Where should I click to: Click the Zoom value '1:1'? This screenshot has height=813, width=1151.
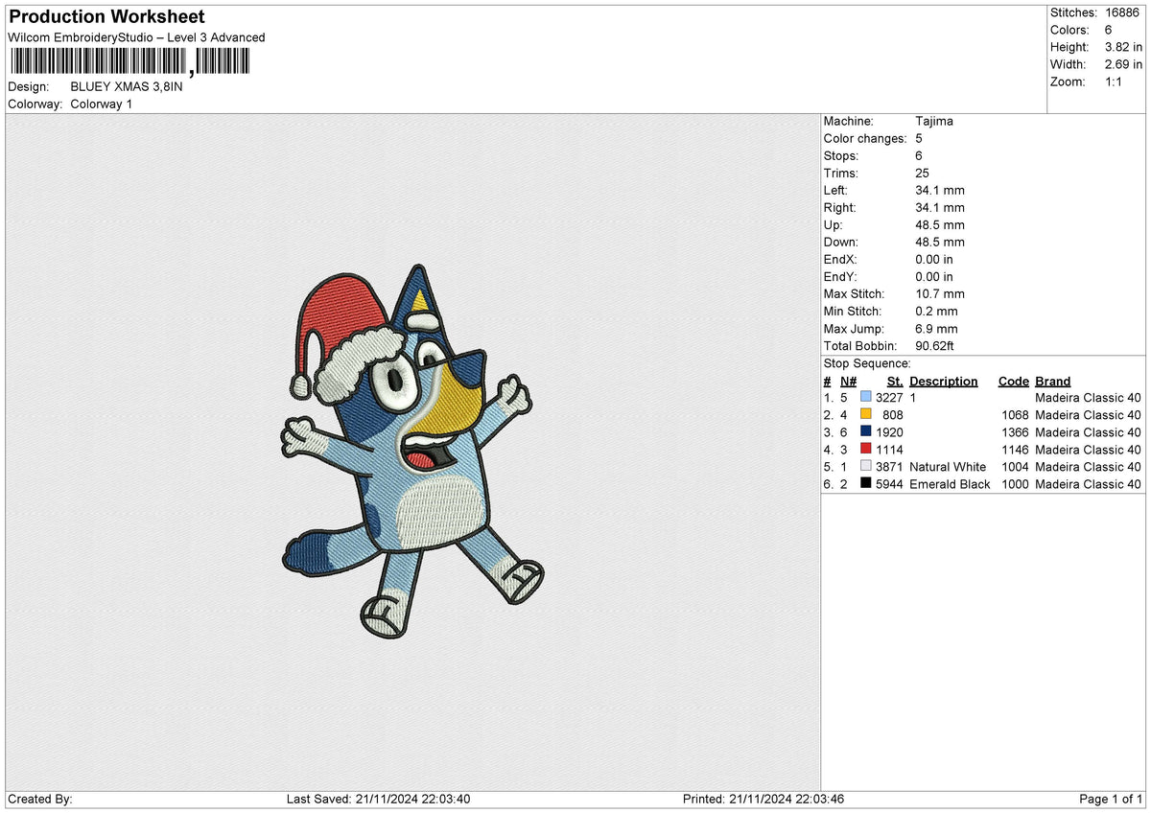tap(1115, 81)
